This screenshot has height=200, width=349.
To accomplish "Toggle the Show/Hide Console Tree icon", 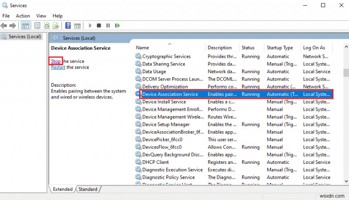I will coord(25,26).
